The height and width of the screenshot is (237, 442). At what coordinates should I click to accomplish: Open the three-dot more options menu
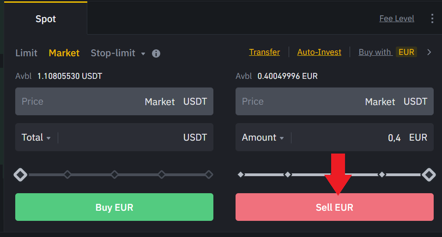432,18
